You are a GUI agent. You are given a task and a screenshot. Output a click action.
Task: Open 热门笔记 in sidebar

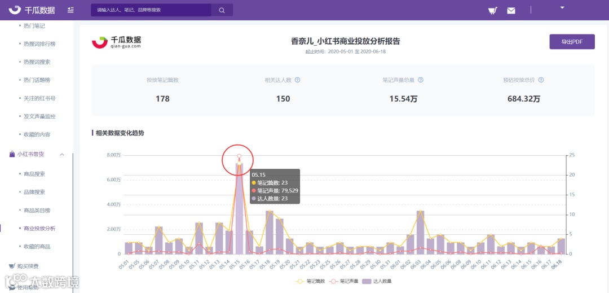click(34, 26)
